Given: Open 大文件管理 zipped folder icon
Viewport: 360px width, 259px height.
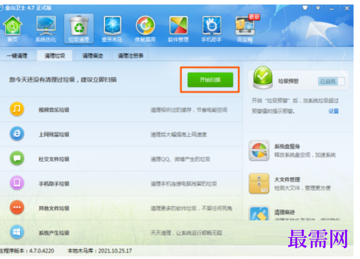Looking at the screenshot, I should 259,184.
